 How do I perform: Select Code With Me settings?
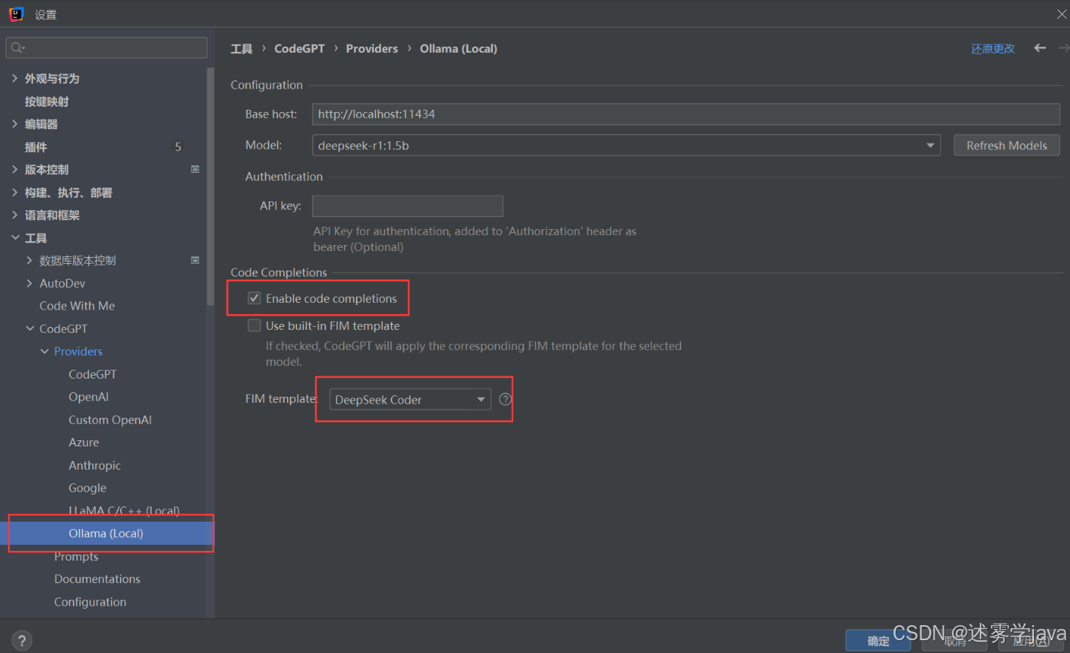click(77, 306)
